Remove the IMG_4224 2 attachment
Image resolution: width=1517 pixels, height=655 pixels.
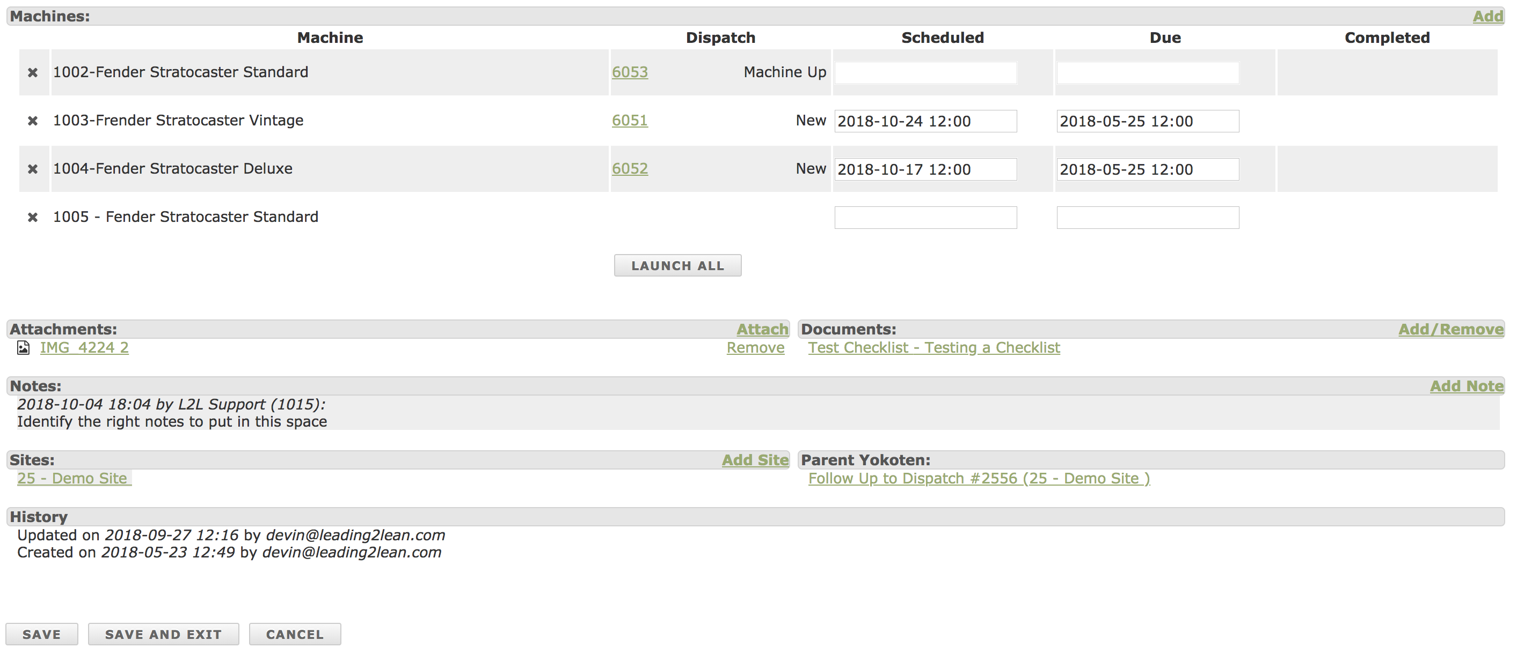pos(755,347)
